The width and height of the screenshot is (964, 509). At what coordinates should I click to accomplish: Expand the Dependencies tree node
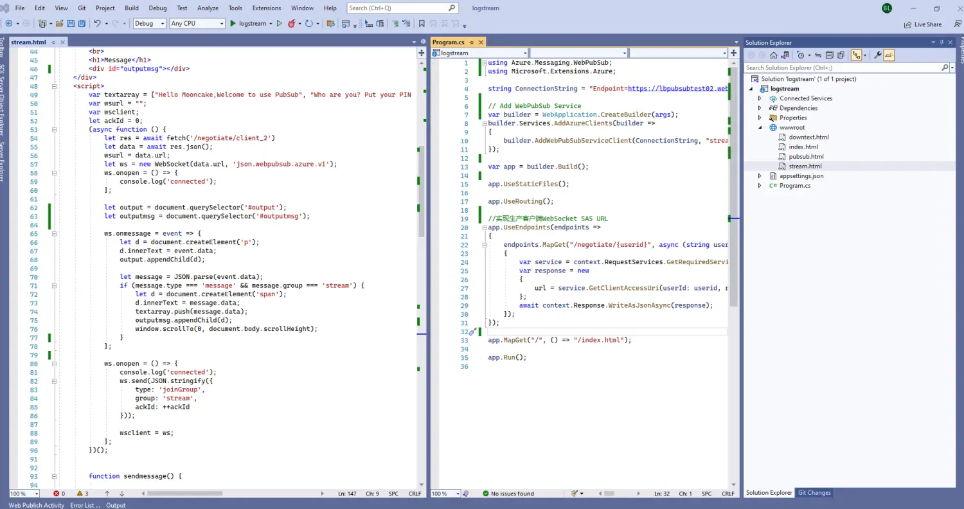[760, 108]
